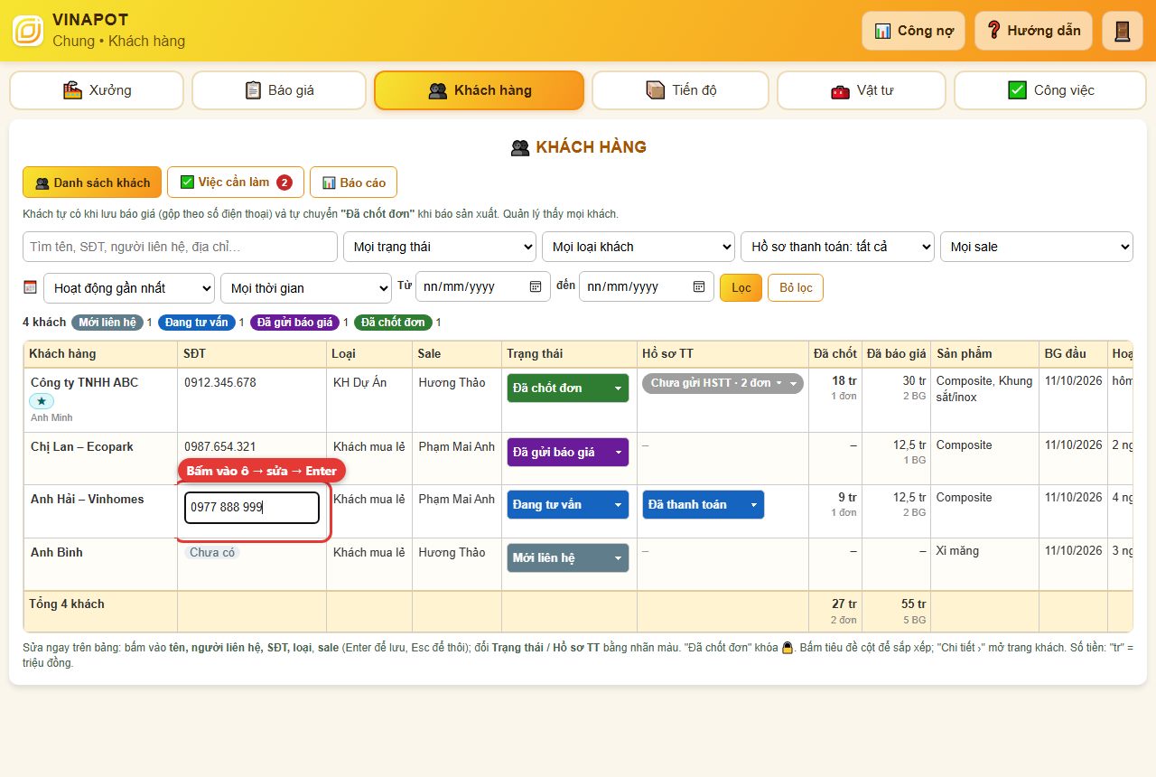Click the star badge under Công ty TNHH ABC

(x=42, y=401)
